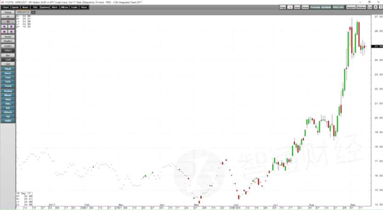Click the highlighted current price marker on the scale
The image size is (383, 210).
pos(377,46)
